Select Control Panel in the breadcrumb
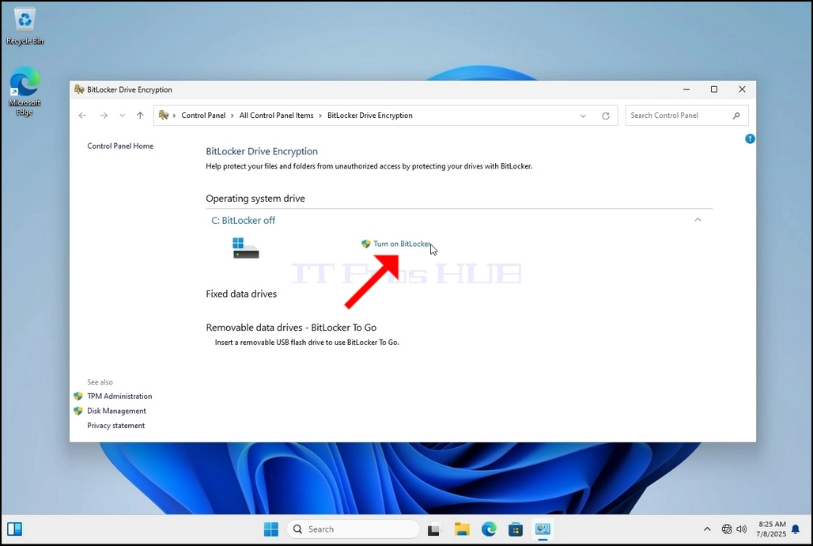This screenshot has width=813, height=546. tap(203, 116)
